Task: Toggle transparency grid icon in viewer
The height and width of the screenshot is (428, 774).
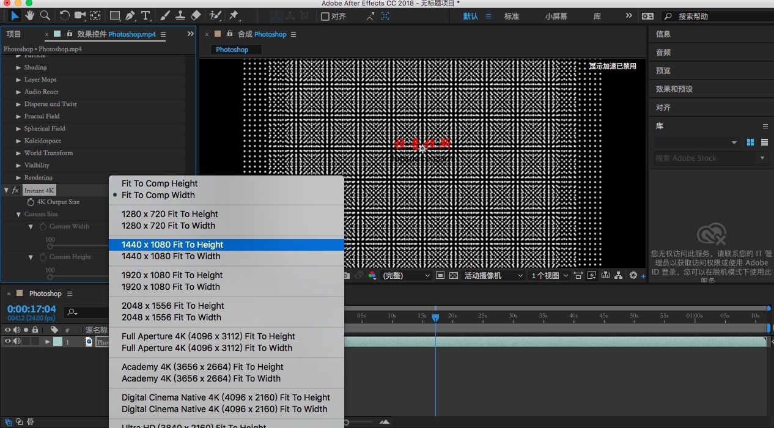Action: point(453,276)
